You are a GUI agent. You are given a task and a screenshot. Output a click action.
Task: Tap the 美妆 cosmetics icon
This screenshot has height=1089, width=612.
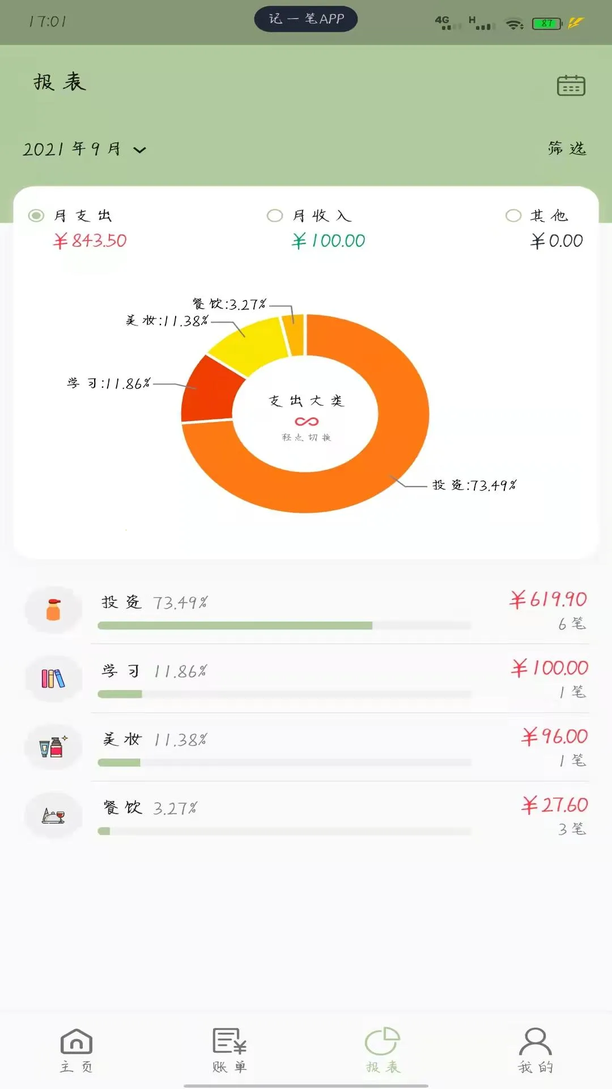53,747
